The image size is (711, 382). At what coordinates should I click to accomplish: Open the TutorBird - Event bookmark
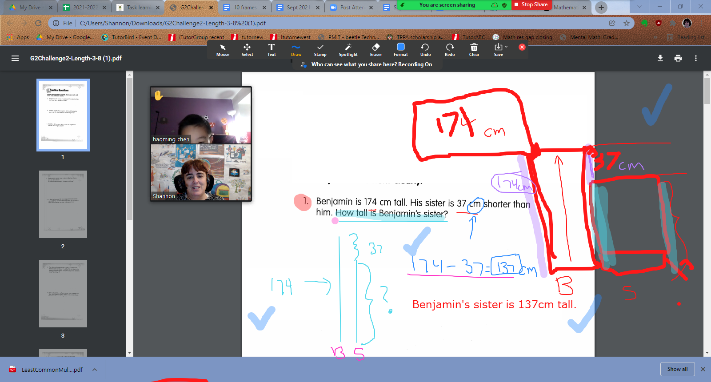point(132,37)
